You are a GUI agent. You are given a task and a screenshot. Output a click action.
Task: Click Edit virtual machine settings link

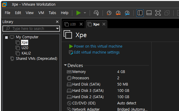[x=97, y=52]
